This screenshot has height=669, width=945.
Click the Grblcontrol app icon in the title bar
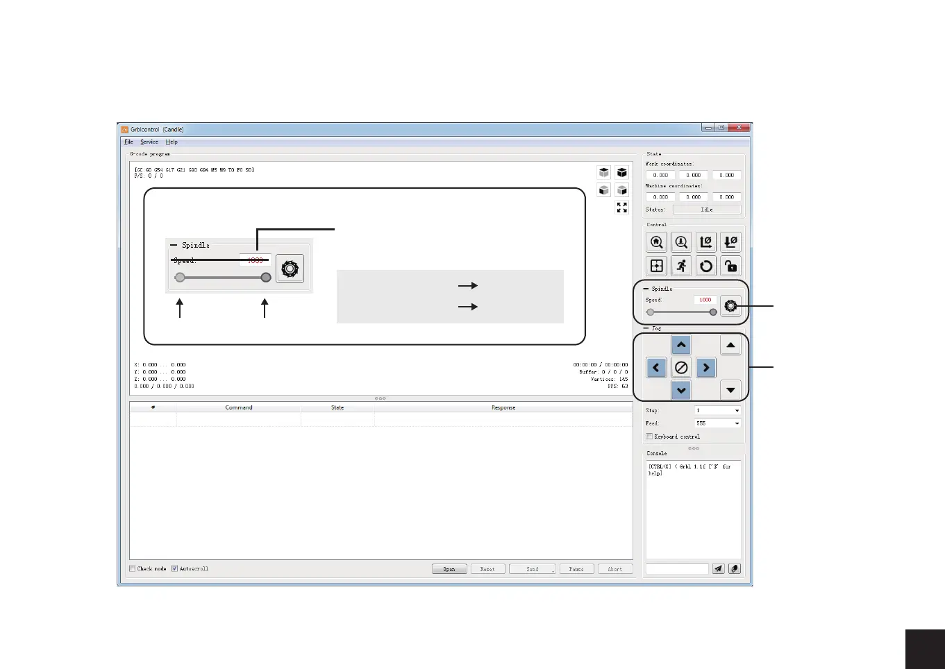[125, 129]
